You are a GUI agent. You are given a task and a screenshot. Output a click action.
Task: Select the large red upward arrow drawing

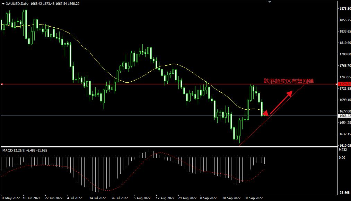coord(281,102)
